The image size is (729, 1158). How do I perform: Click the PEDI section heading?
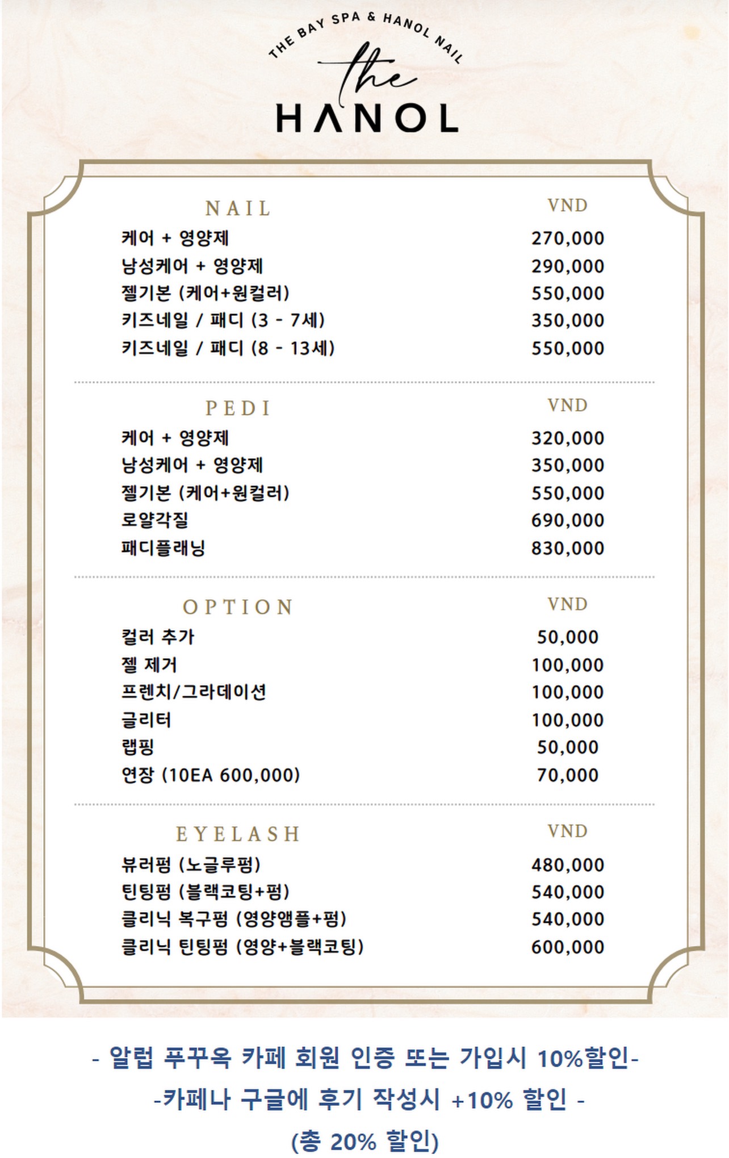(x=238, y=408)
